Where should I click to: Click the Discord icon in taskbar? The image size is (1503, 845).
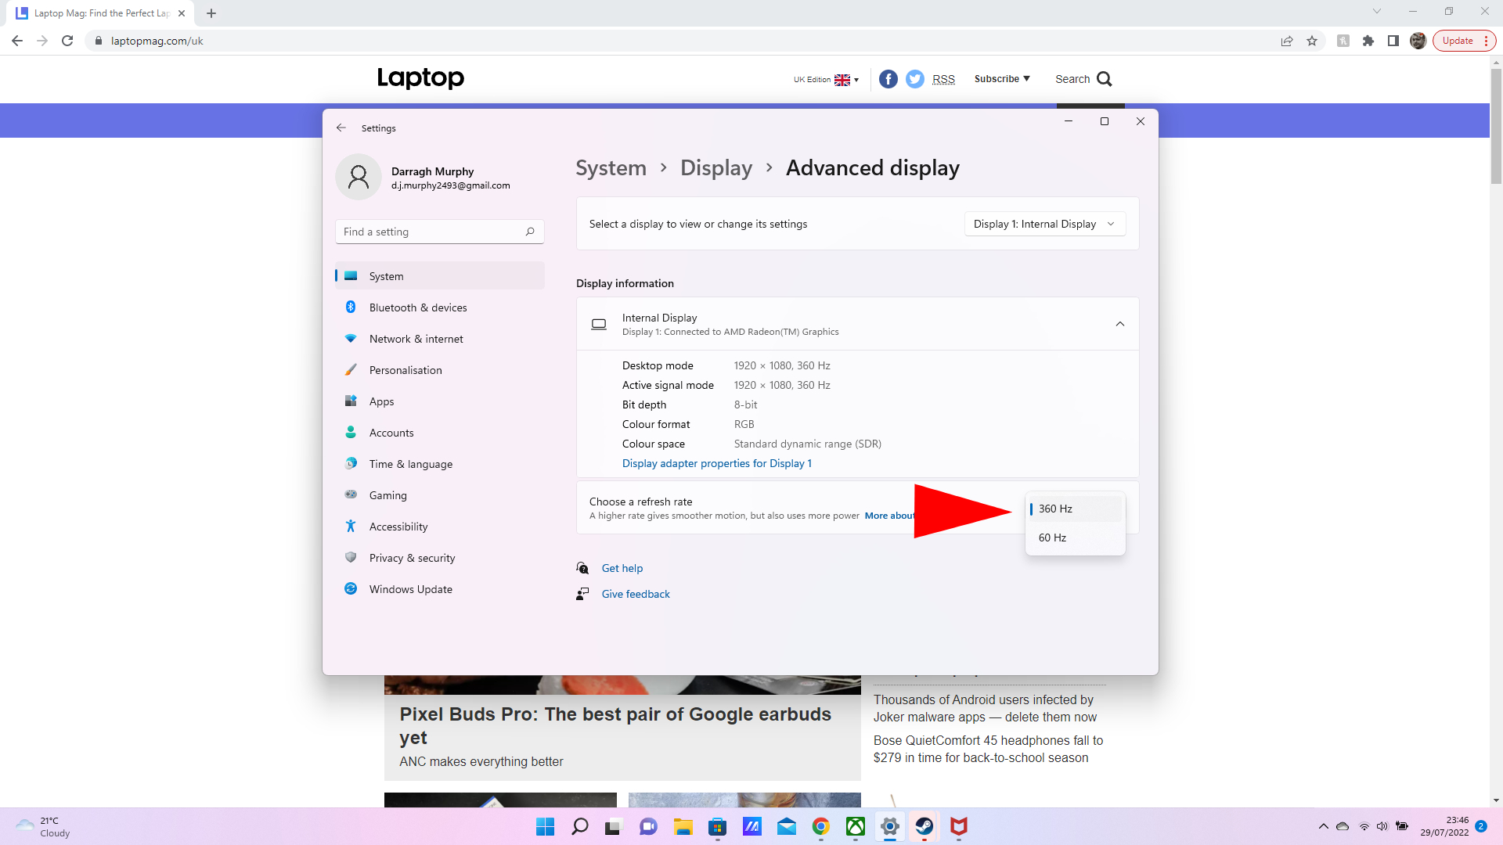(647, 825)
